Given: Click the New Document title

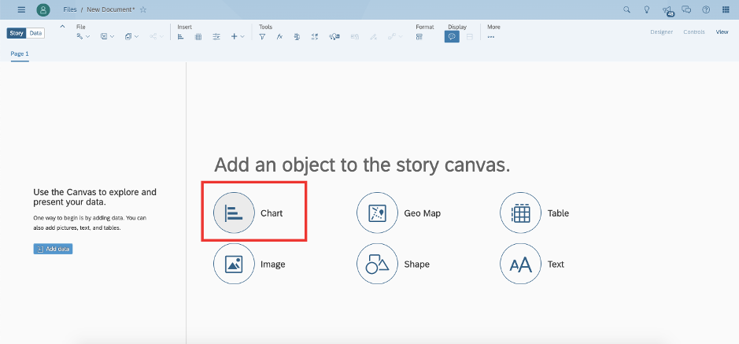Looking at the screenshot, I should pyautogui.click(x=111, y=9).
